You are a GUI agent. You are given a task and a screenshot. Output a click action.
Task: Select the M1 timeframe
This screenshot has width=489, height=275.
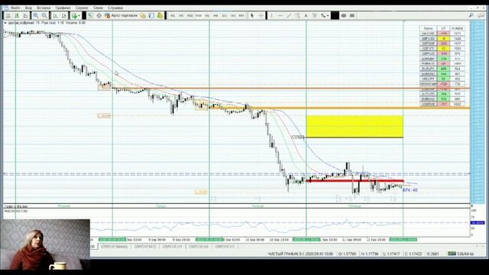(x=173, y=15)
